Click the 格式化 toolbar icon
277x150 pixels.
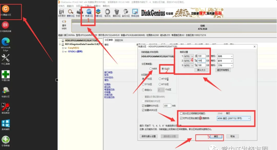click(107, 13)
